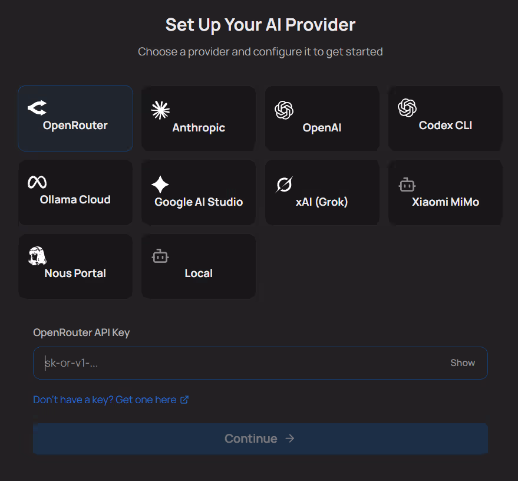
Task: Click the Xiaomi MiMo robot icon
Action: [407, 185]
